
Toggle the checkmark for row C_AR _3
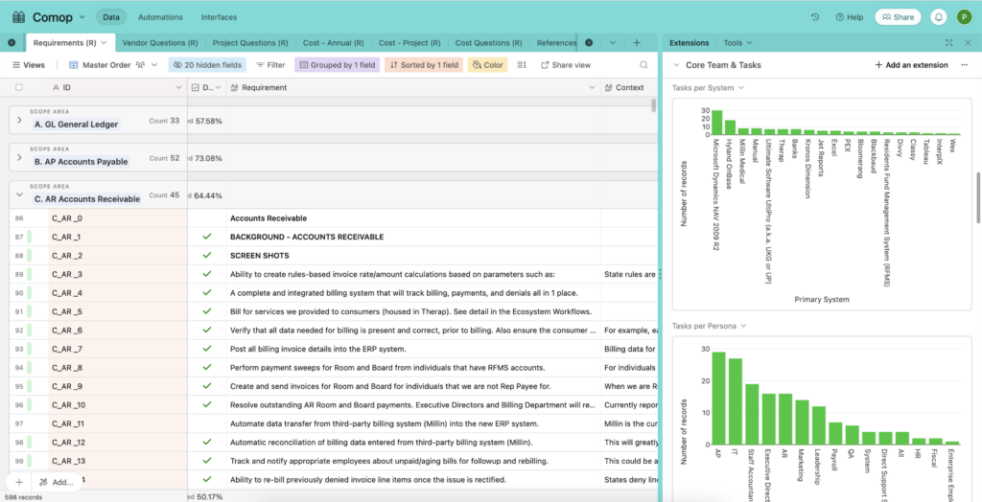click(207, 274)
